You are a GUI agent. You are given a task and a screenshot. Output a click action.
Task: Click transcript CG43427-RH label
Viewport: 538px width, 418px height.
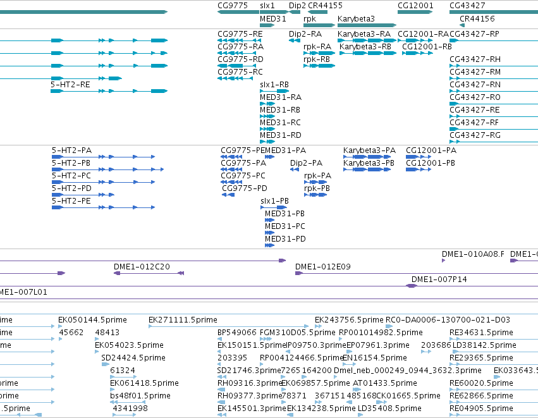click(x=475, y=59)
